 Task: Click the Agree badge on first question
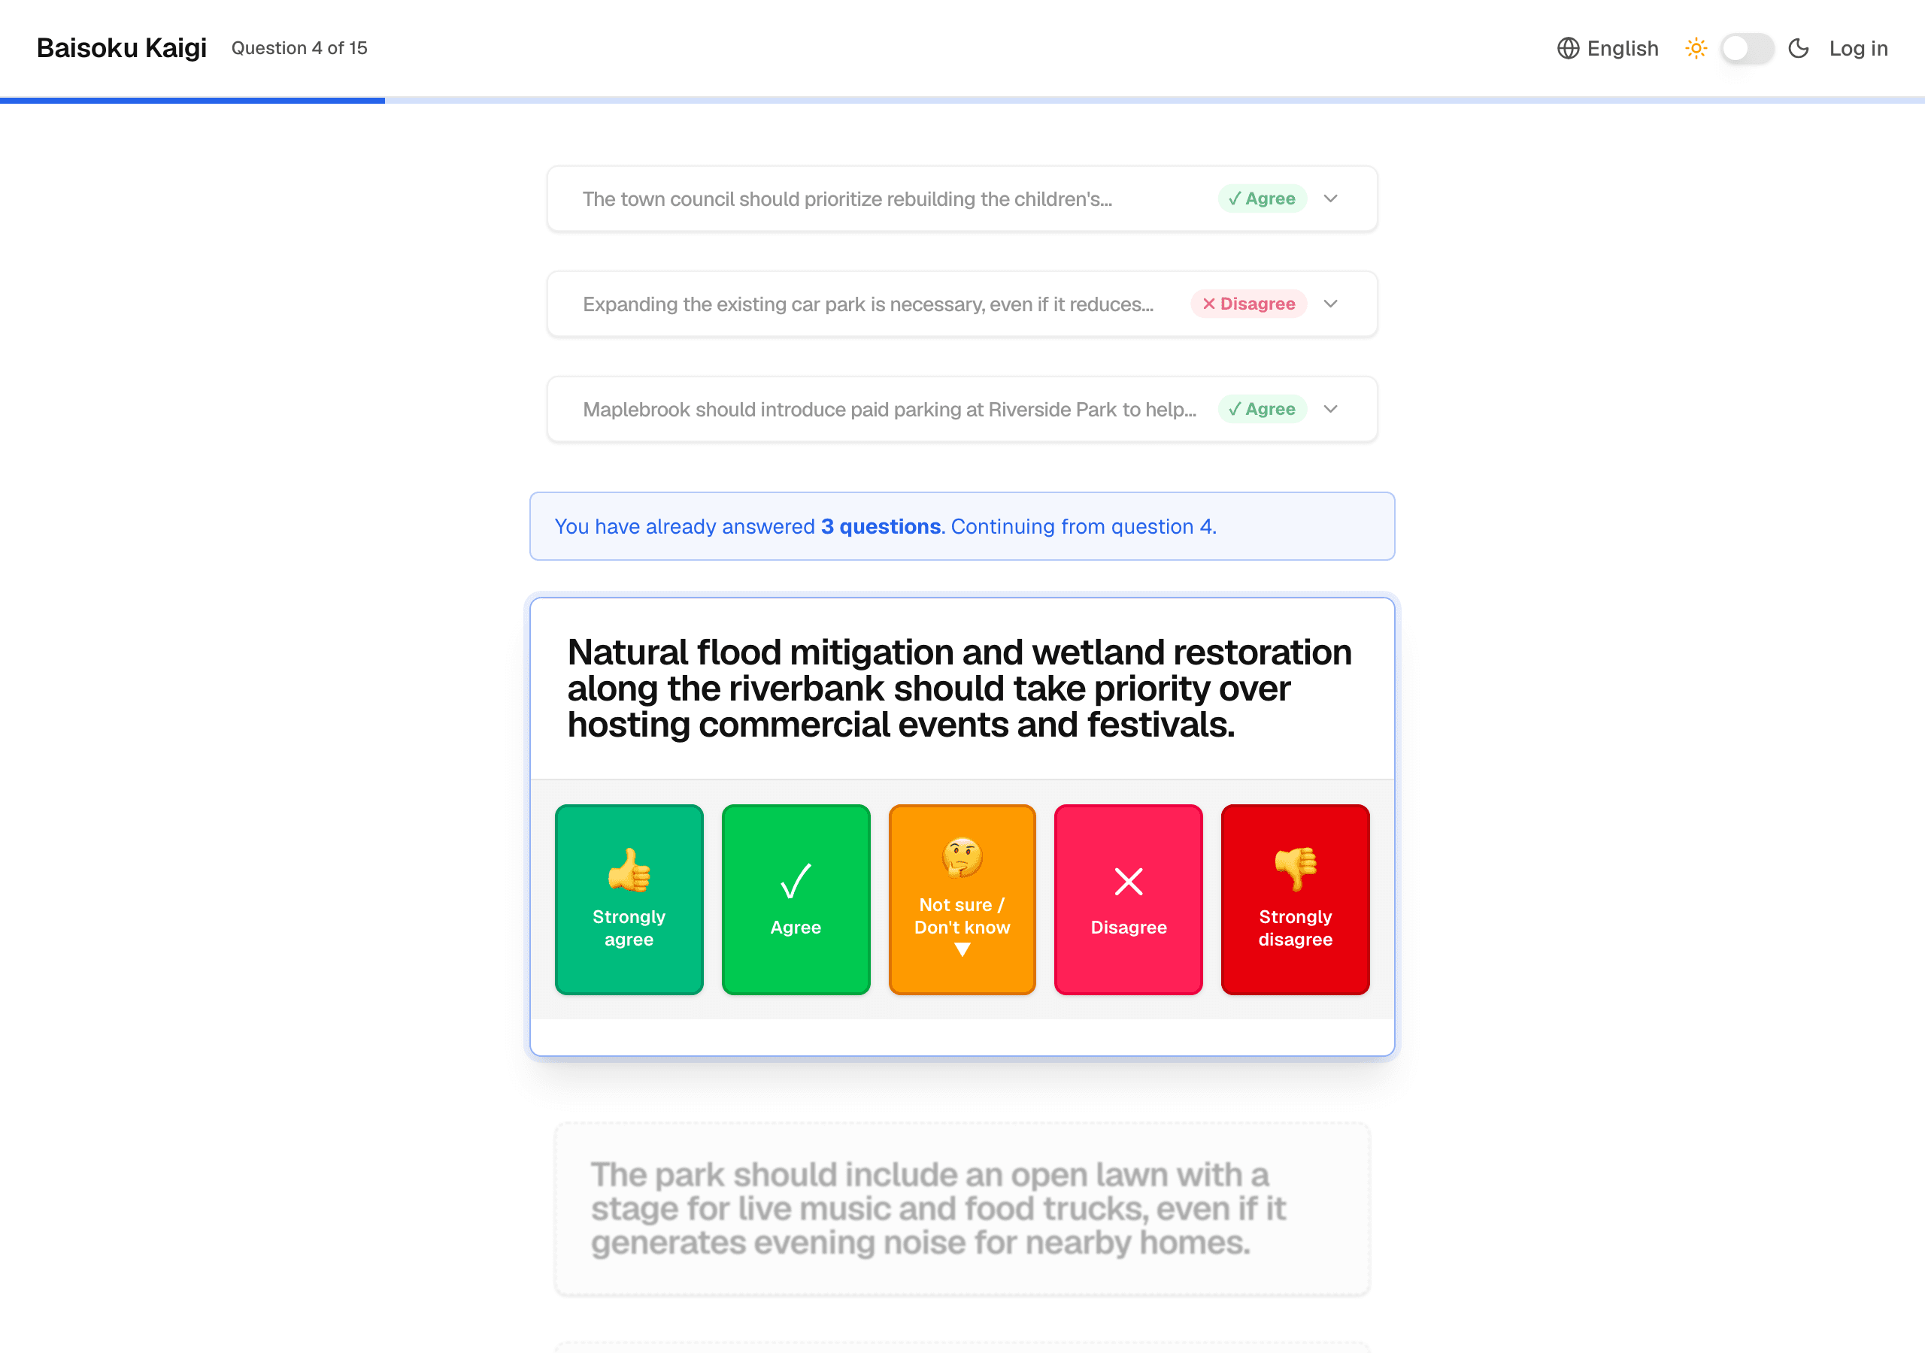coord(1262,198)
